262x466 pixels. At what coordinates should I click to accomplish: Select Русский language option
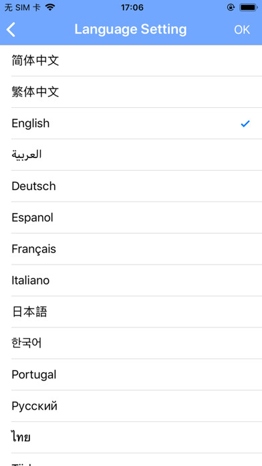[x=131, y=406]
